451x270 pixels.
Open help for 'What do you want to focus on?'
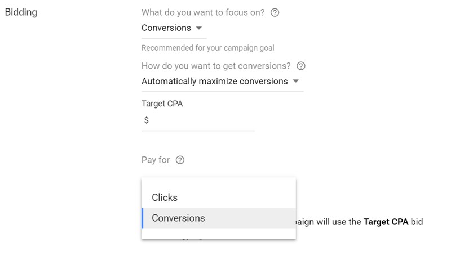(x=275, y=12)
